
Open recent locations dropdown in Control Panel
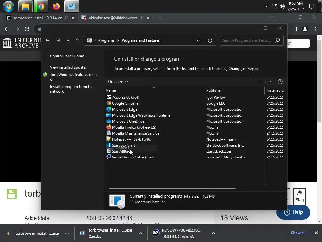[x=68, y=40]
